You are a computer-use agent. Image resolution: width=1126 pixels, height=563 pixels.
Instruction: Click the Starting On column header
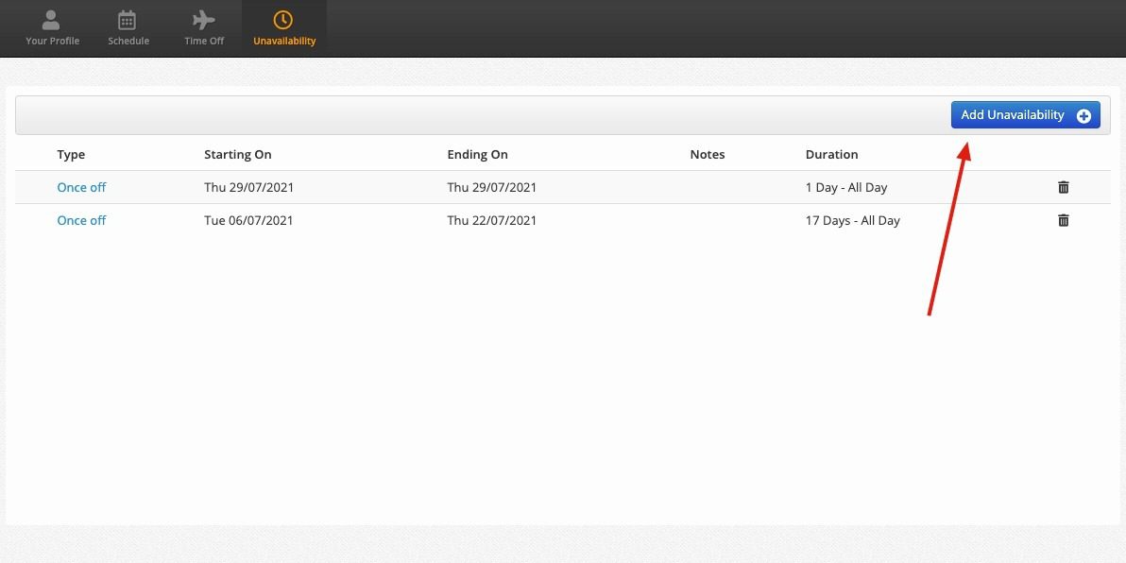(238, 154)
